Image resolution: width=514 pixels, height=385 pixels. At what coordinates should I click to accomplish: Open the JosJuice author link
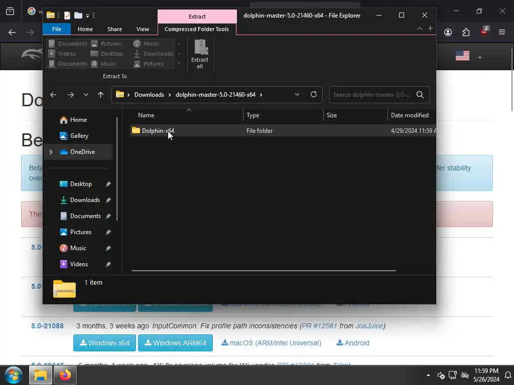click(x=369, y=326)
